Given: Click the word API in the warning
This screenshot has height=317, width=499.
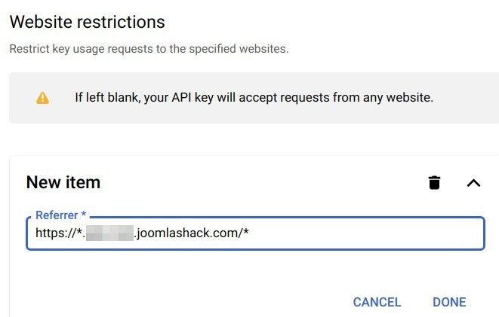Looking at the screenshot, I should click(181, 97).
